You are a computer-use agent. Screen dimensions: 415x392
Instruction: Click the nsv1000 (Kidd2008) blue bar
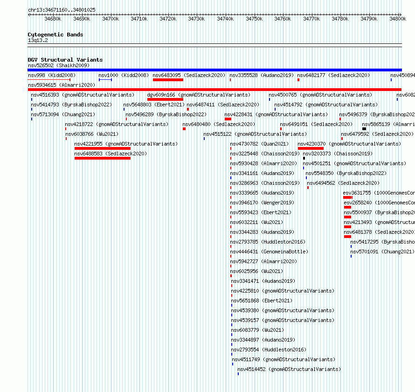(x=105, y=80)
